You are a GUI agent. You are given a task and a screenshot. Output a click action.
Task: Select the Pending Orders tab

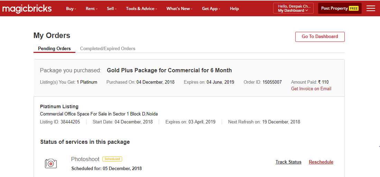[54, 49]
